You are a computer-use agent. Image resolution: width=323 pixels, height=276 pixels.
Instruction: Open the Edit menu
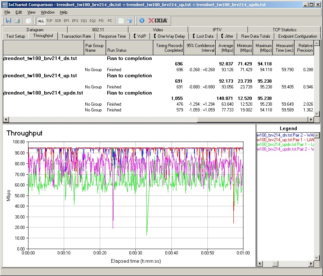click(19, 12)
